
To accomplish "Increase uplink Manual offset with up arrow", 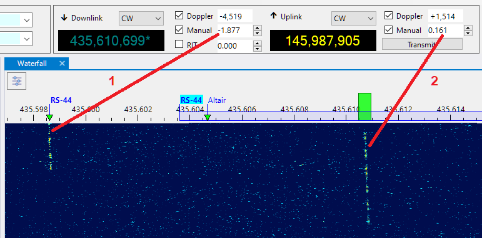I will 468,28.
